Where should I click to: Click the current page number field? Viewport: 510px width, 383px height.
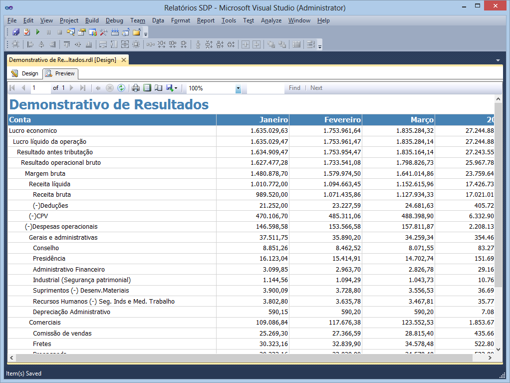click(40, 88)
